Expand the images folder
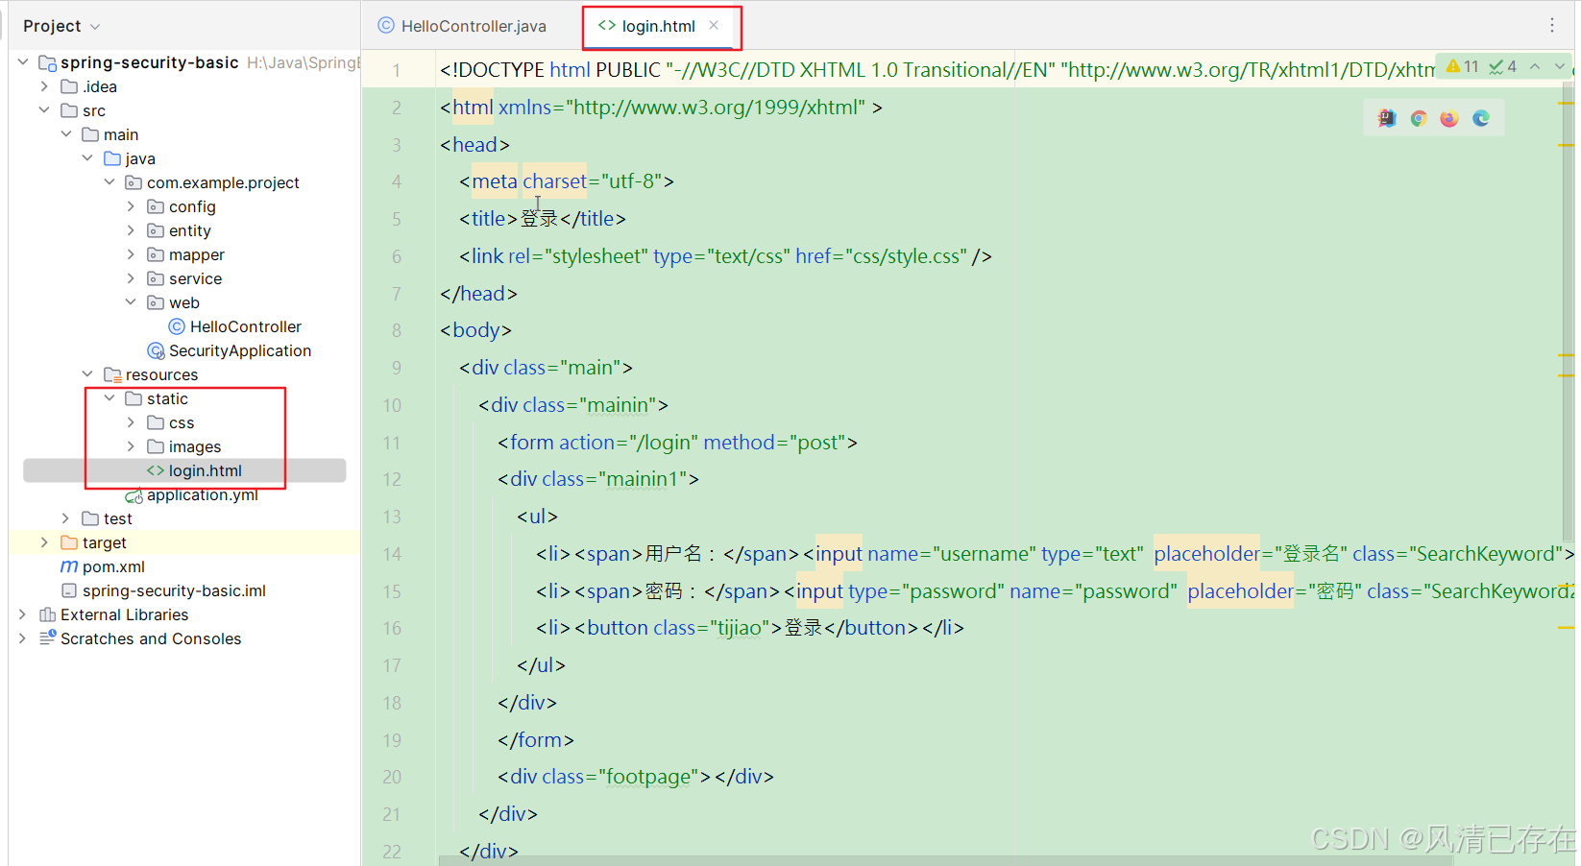 click(x=131, y=446)
